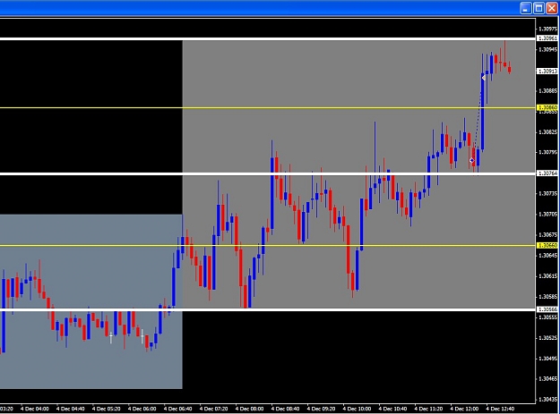
Task: Select the yellow line at 1.30660
Action: pyautogui.click(x=267, y=245)
